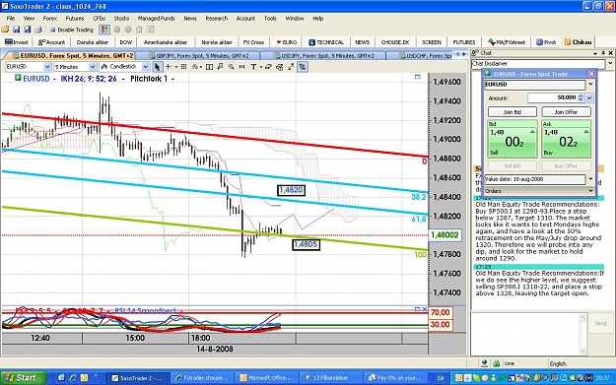Open the Value date dropdown
The height and width of the screenshot is (385, 616).
(590, 179)
